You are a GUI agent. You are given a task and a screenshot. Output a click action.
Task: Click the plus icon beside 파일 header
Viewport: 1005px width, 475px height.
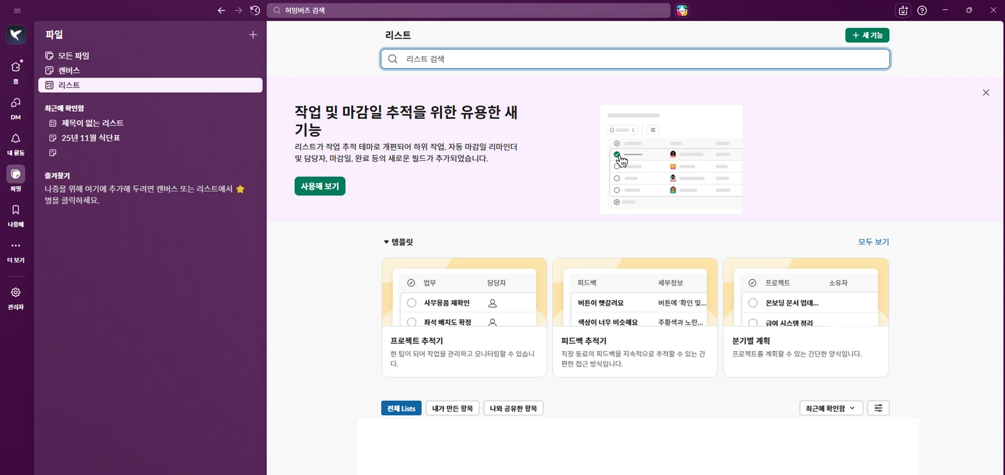[x=253, y=35]
